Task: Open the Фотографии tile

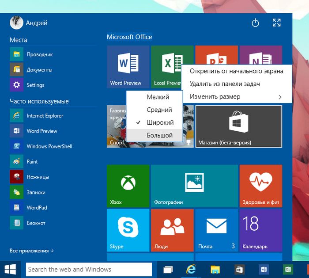Action: pos(195,186)
